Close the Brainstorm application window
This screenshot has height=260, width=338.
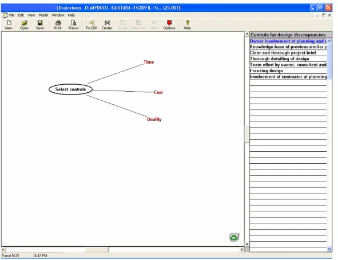pos(328,8)
